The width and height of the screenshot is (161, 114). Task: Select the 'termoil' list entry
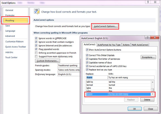pos(118,85)
